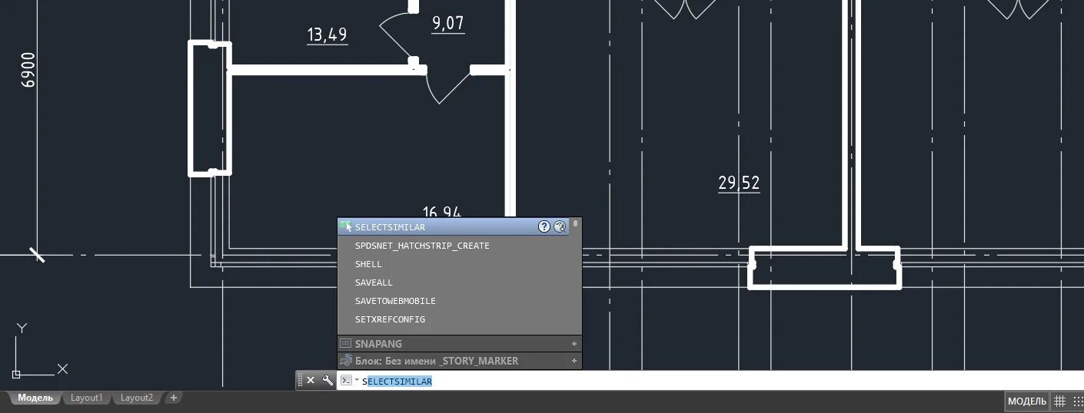Click the UCS origin icon
This screenshot has height=413, width=1084.
coord(15,375)
